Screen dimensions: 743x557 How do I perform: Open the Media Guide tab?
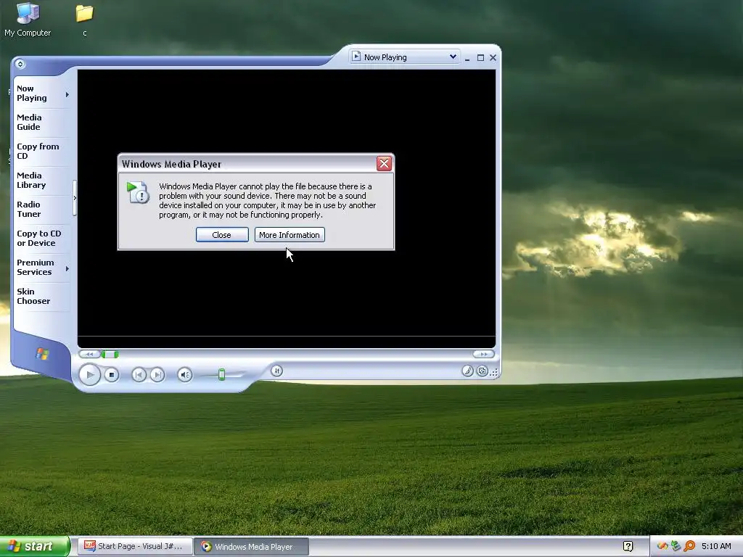(29, 122)
